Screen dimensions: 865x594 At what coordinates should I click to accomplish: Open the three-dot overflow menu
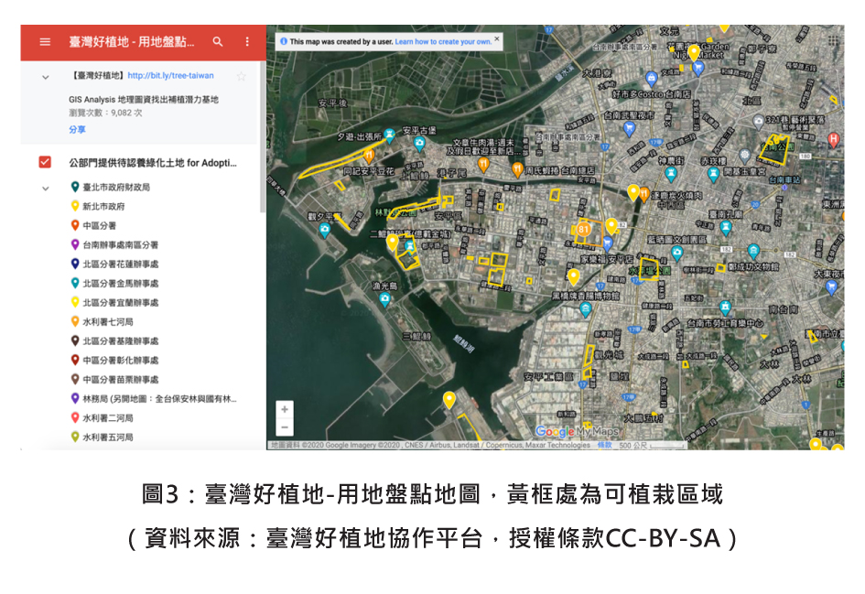point(244,40)
